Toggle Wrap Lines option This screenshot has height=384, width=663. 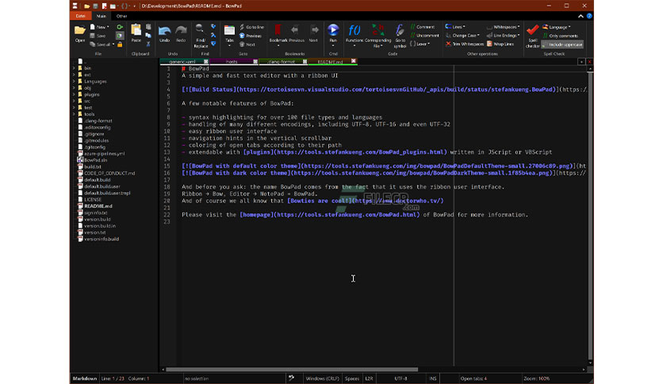coord(500,44)
